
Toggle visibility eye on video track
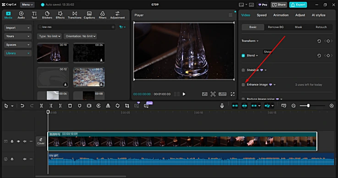tap(18, 141)
